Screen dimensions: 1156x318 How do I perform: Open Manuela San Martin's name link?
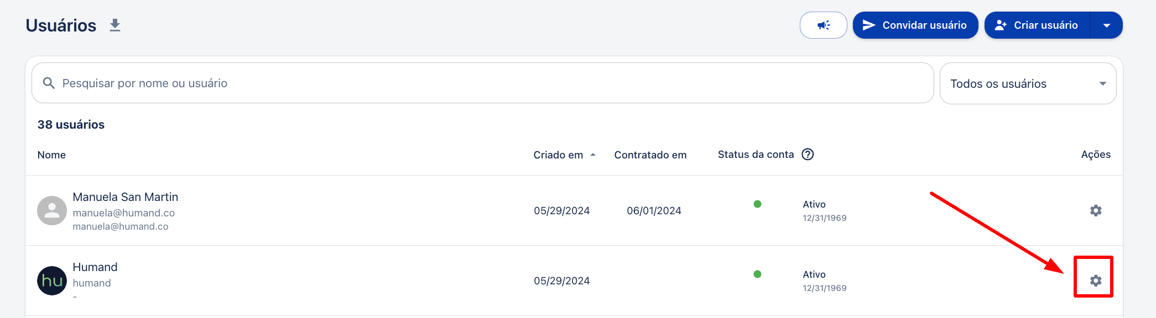coord(126,197)
